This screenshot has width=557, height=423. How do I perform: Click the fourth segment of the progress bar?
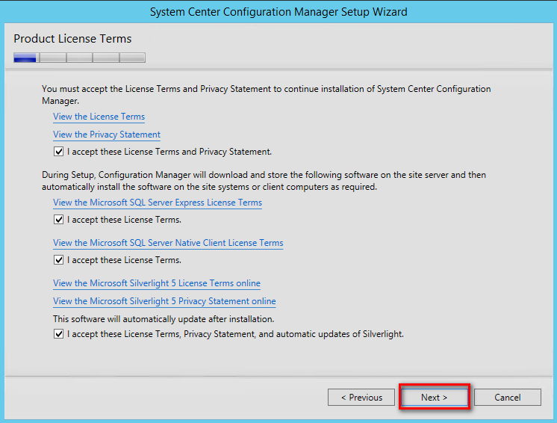pos(106,58)
